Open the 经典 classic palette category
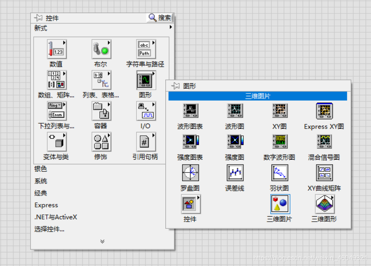 coord(41,193)
